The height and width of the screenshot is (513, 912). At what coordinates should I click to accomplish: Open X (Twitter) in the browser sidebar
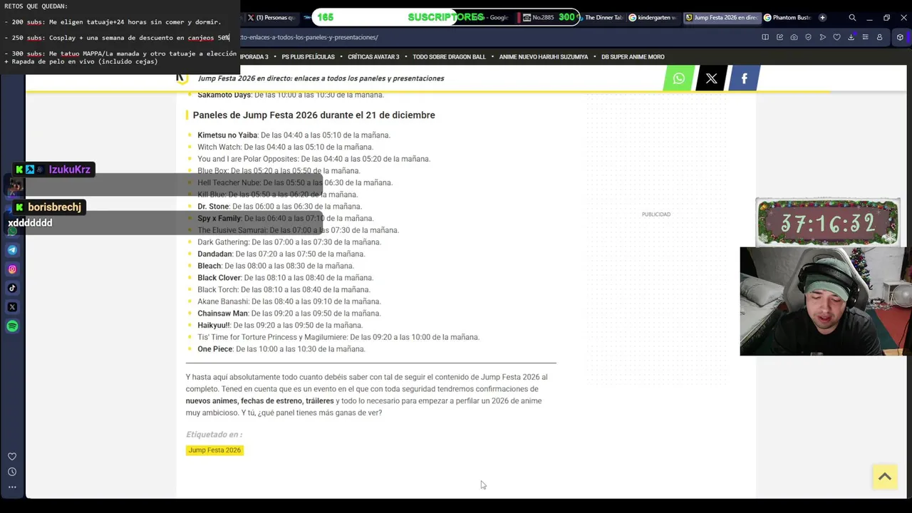pyautogui.click(x=12, y=307)
